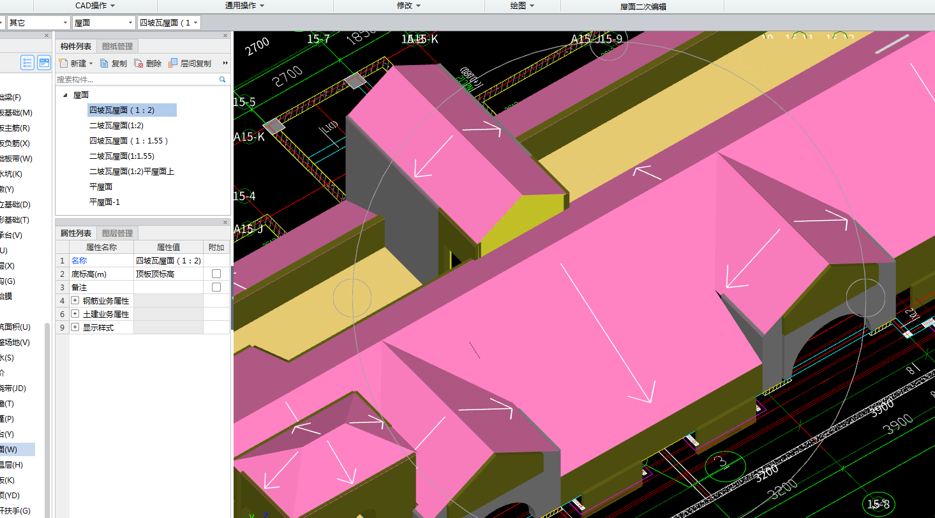Select 二坡瓦屋面(1:1.55) in component list
Image resolution: width=935 pixels, height=518 pixels.
coord(122,156)
